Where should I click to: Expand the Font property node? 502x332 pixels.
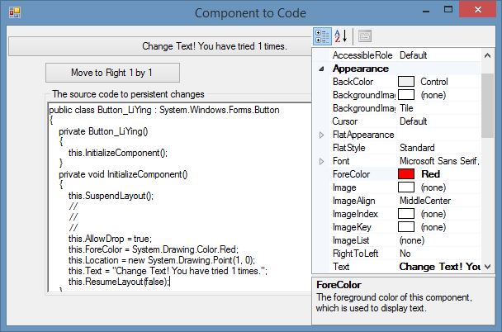pyautogui.click(x=322, y=161)
